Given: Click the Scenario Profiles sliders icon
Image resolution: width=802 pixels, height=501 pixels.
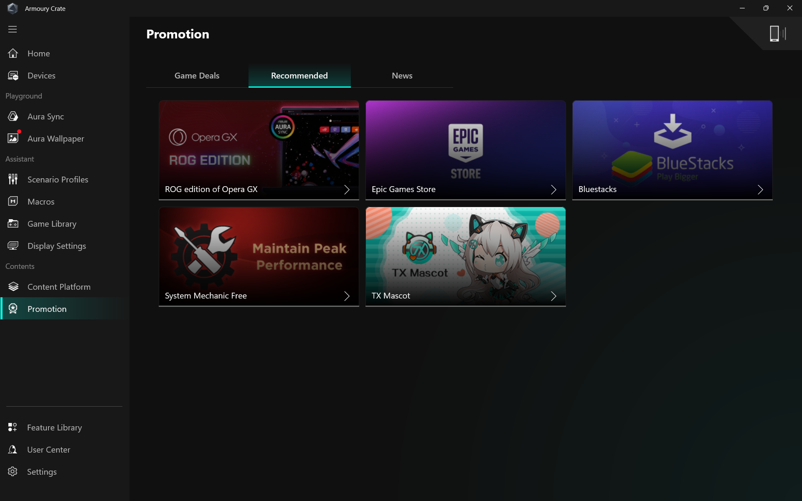Looking at the screenshot, I should click(13, 180).
